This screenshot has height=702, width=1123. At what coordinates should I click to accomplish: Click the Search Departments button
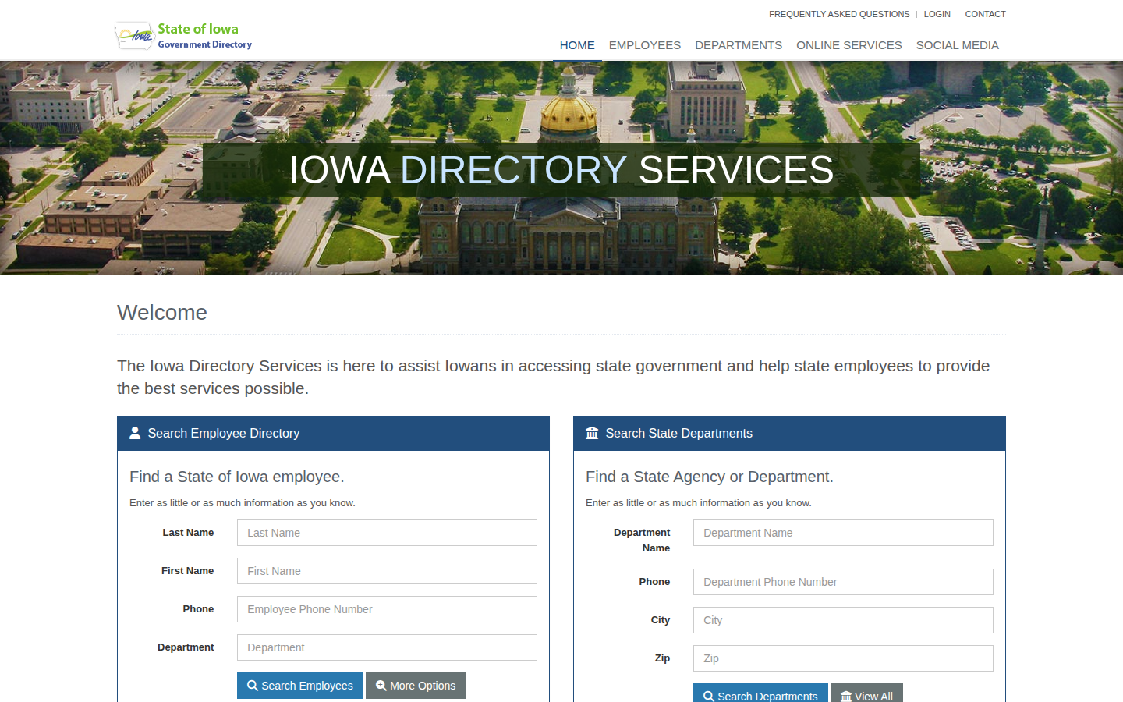tap(760, 693)
